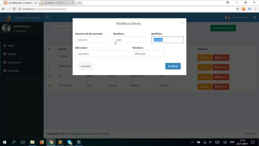Eliminate the client with id 11
This screenshot has height=146, width=259.
tap(221, 77)
